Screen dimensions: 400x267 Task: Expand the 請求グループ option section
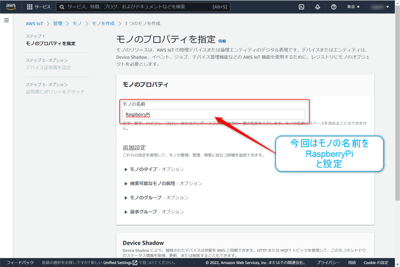tap(154, 212)
